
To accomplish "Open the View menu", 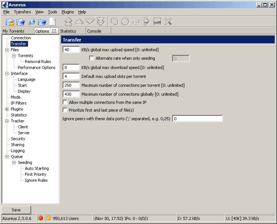I will [x=39, y=12].
